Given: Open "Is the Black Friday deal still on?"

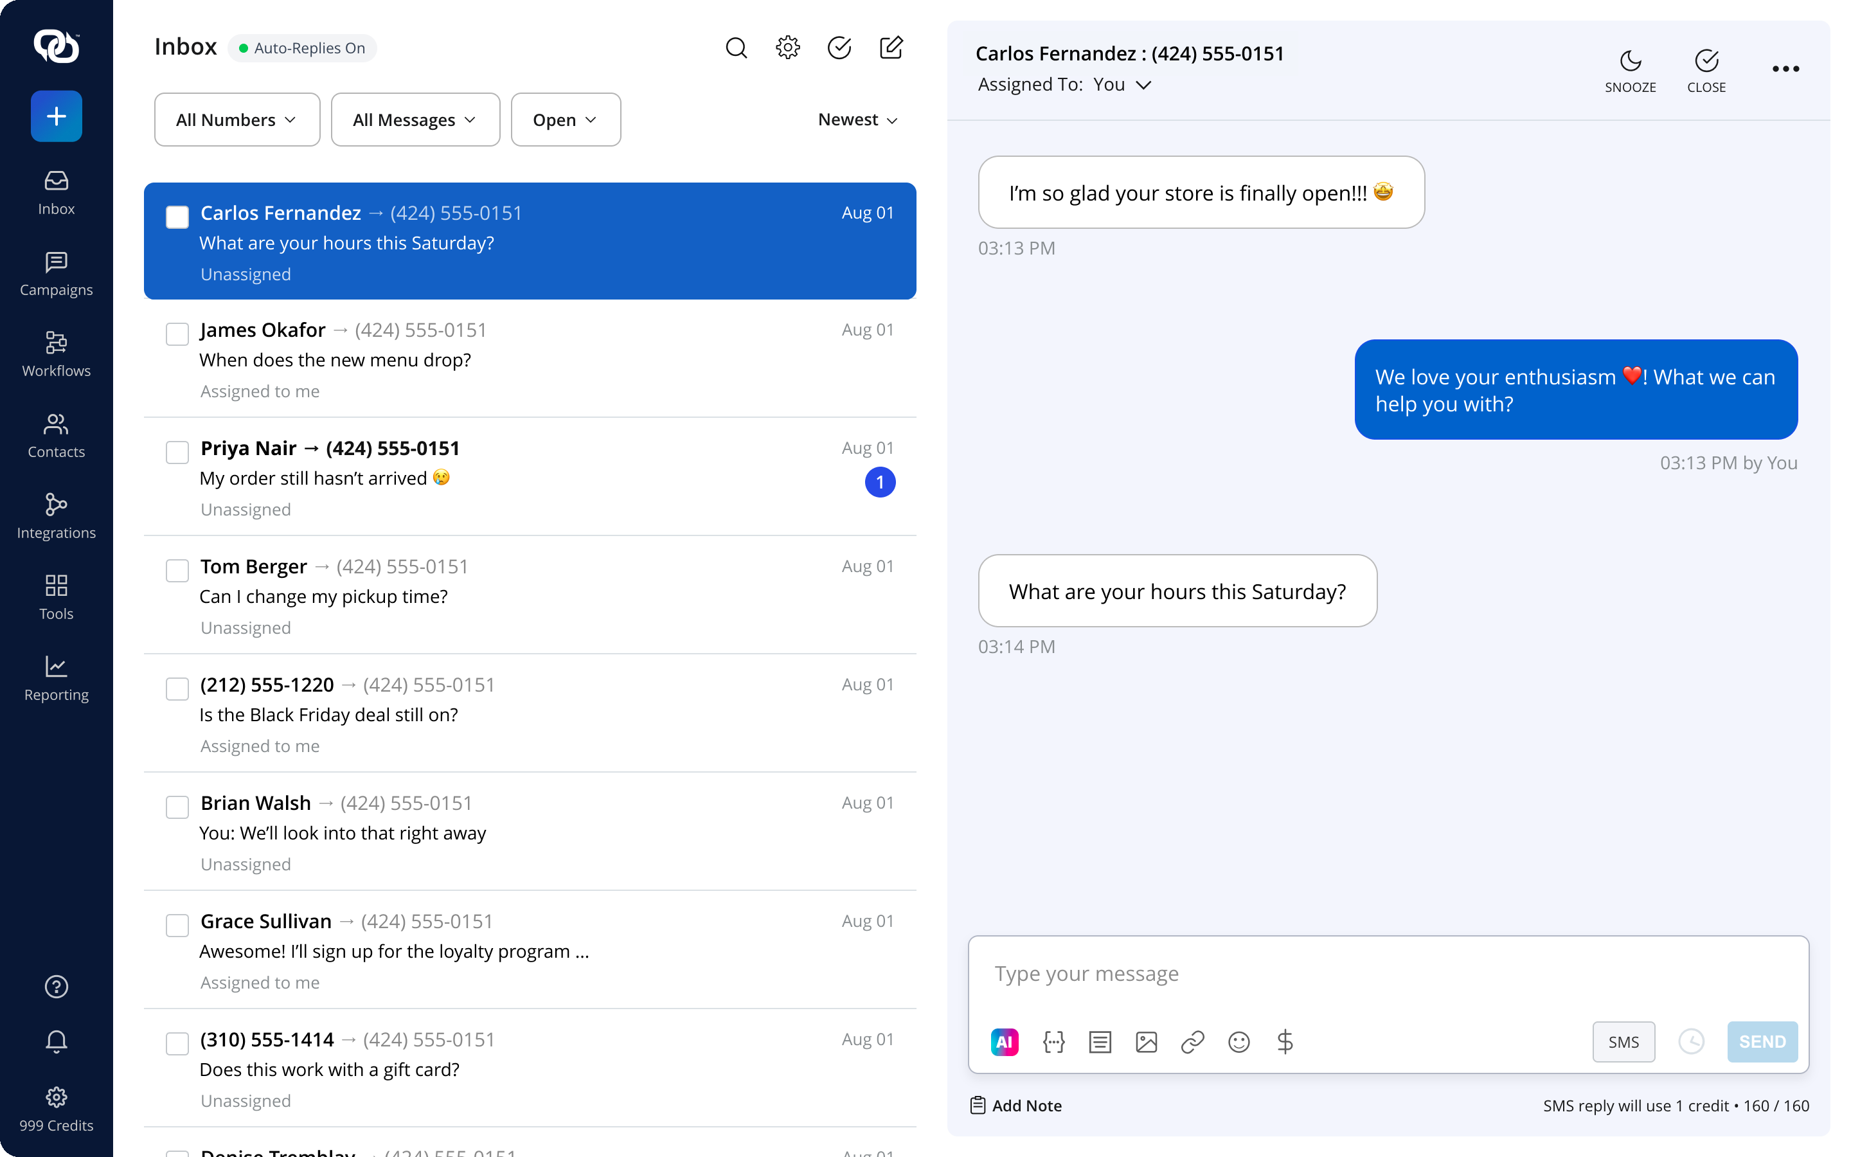Looking at the screenshot, I should (x=329, y=715).
